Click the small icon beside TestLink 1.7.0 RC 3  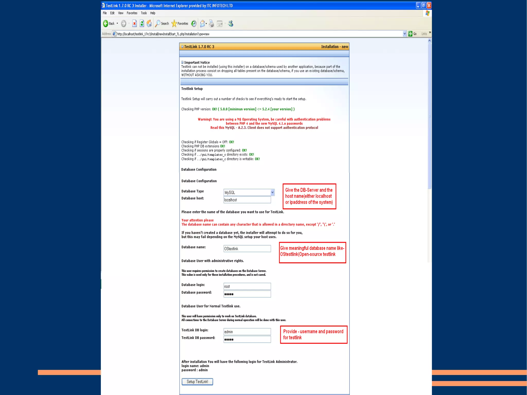[182, 47]
